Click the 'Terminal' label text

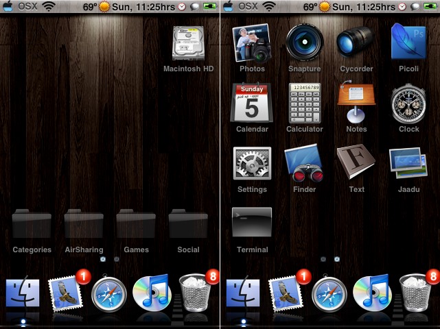(x=253, y=249)
